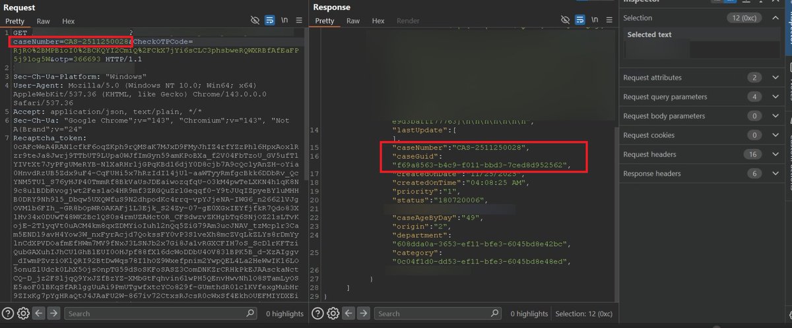
Task: Select Hex tab in Response panel
Action: 378,21
